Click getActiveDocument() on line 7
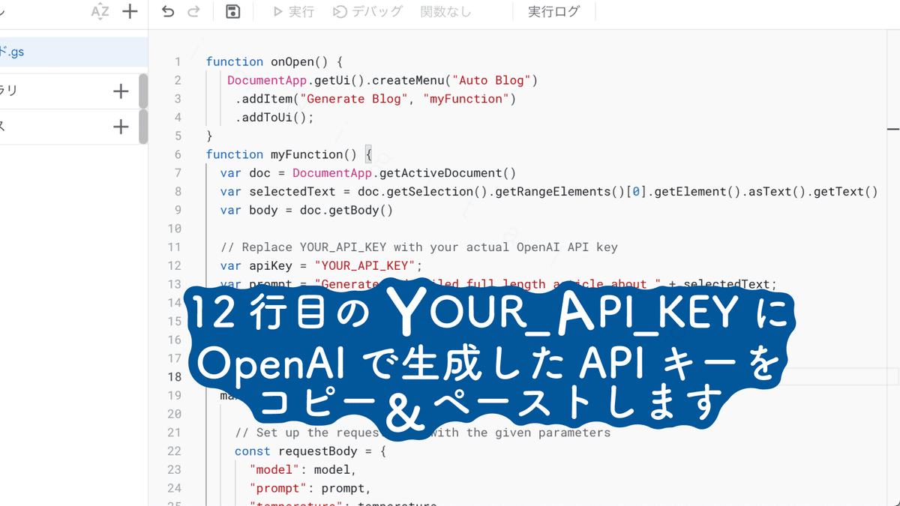Viewport: 900px width, 506px height. tap(448, 173)
